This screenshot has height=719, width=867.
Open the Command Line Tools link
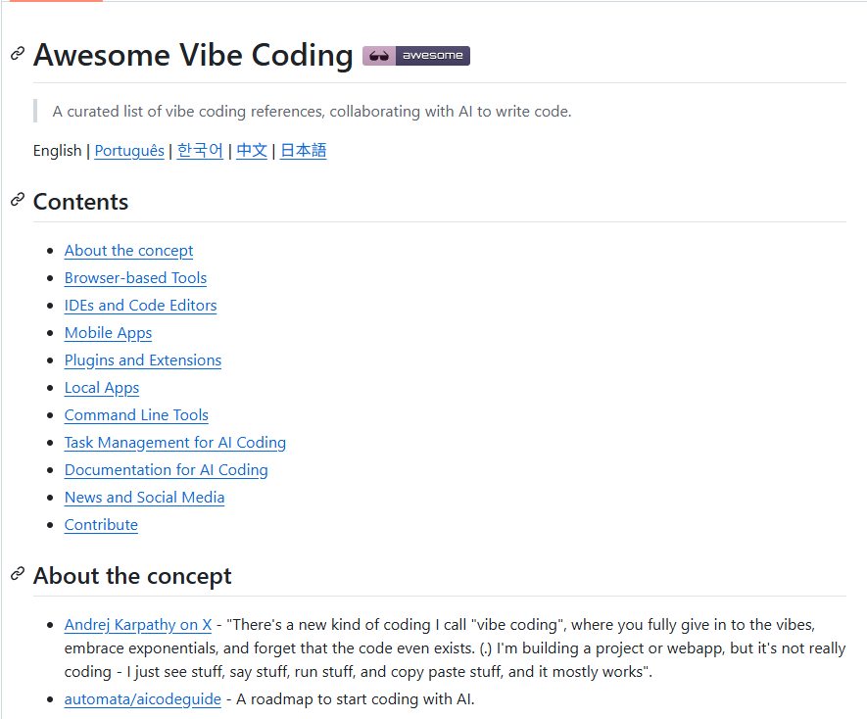point(136,415)
